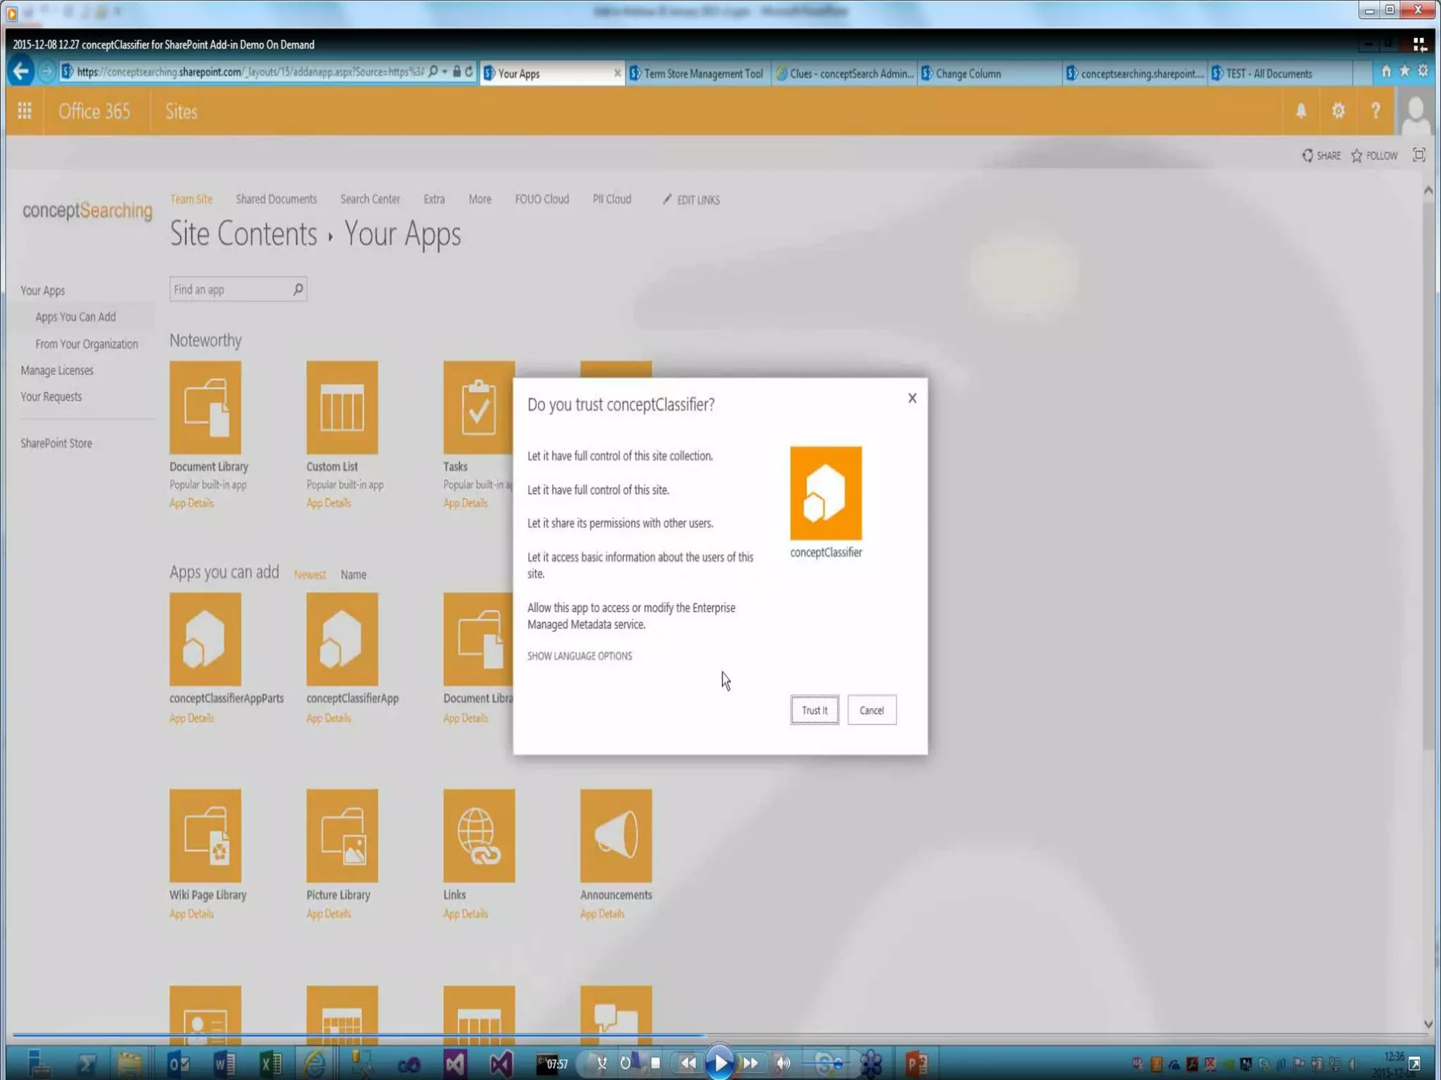
Task: Click the Links globe app tile
Action: [x=478, y=835]
